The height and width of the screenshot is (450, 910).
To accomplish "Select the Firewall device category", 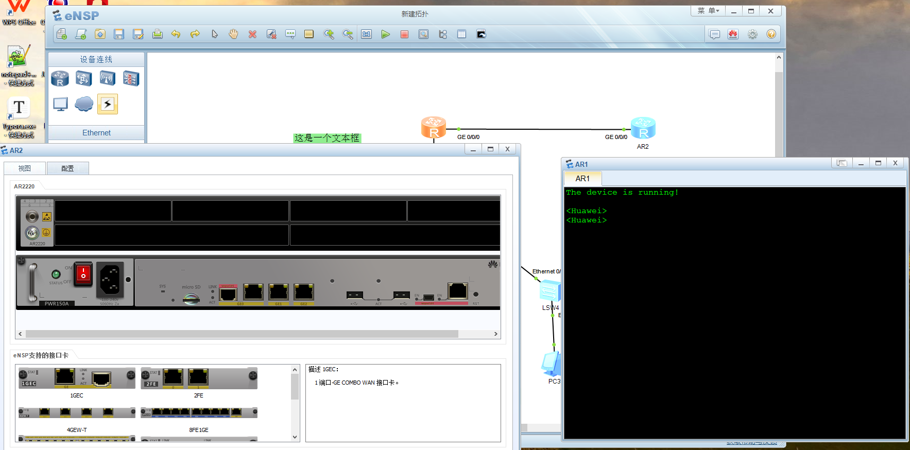I will point(131,78).
